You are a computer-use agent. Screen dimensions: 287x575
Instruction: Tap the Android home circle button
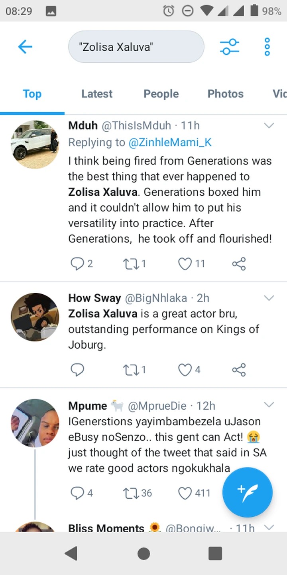pos(143,554)
